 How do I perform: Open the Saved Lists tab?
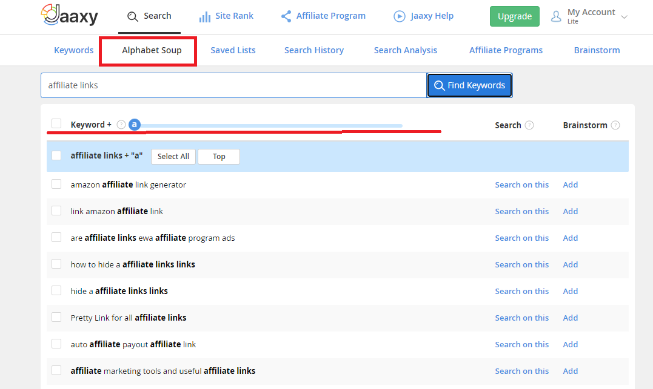coord(233,50)
